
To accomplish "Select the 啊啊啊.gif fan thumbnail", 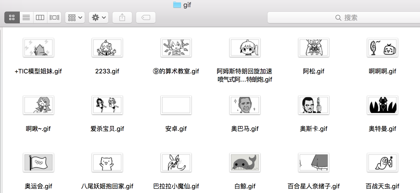I will pos(383,47).
